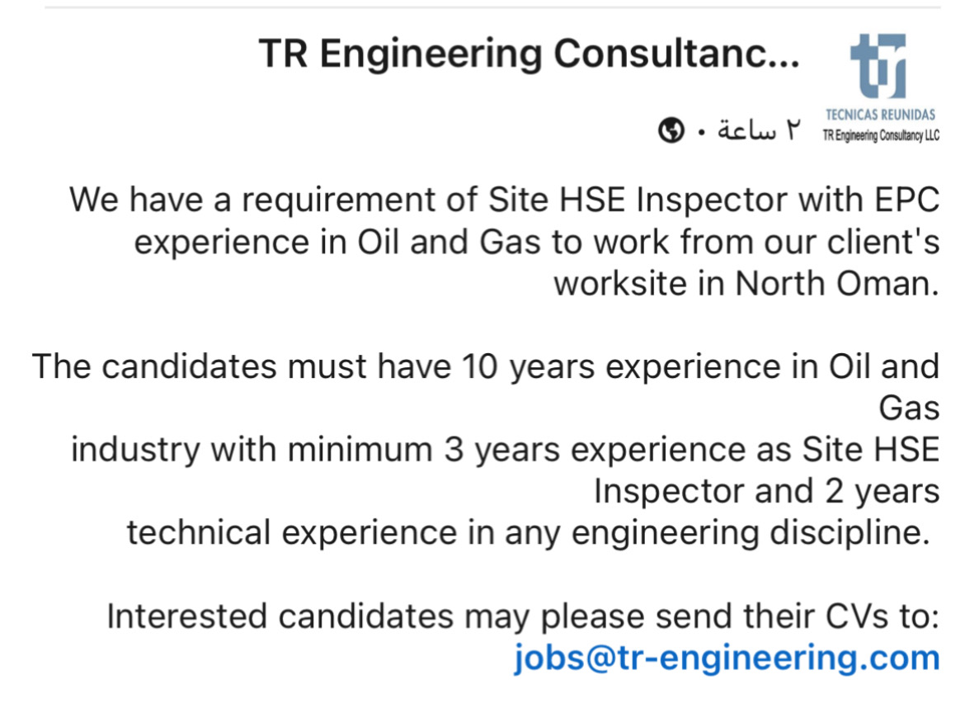Click the line about minimum 3 years experience
This screenshot has width=965, height=708.
pyautogui.click(x=506, y=449)
